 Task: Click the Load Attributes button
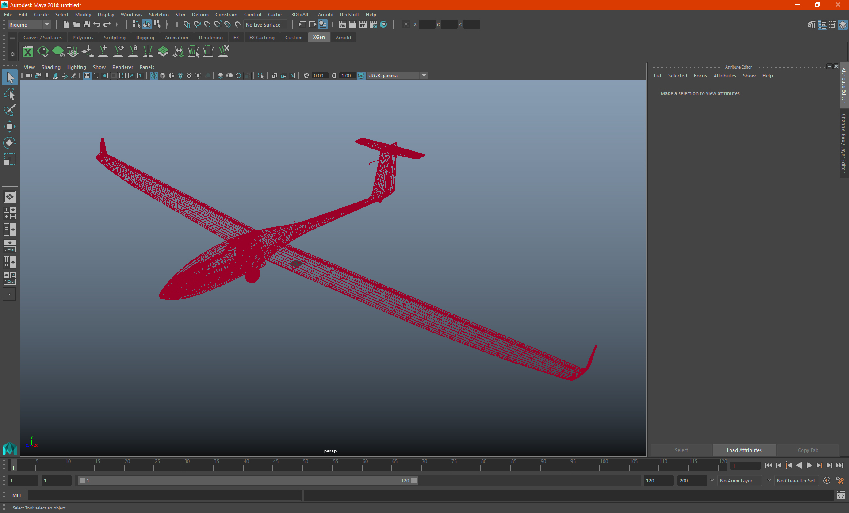tap(744, 450)
